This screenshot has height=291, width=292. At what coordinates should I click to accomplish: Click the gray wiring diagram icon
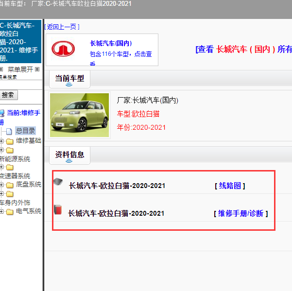pyautogui.click(x=58, y=182)
